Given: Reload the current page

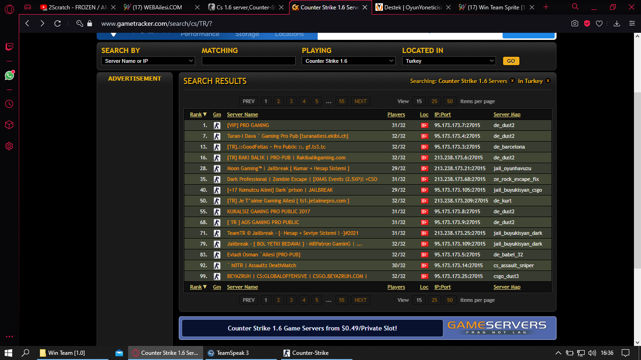Looking at the screenshot, I should pos(58,23).
